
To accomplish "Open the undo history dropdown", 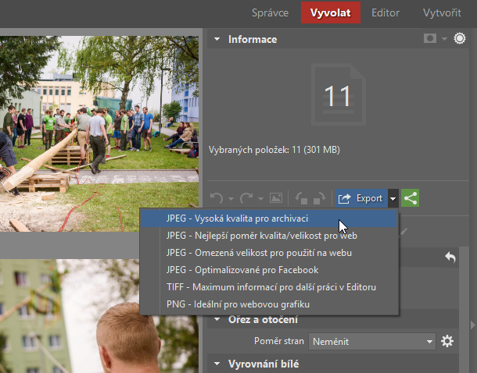I will (231, 199).
